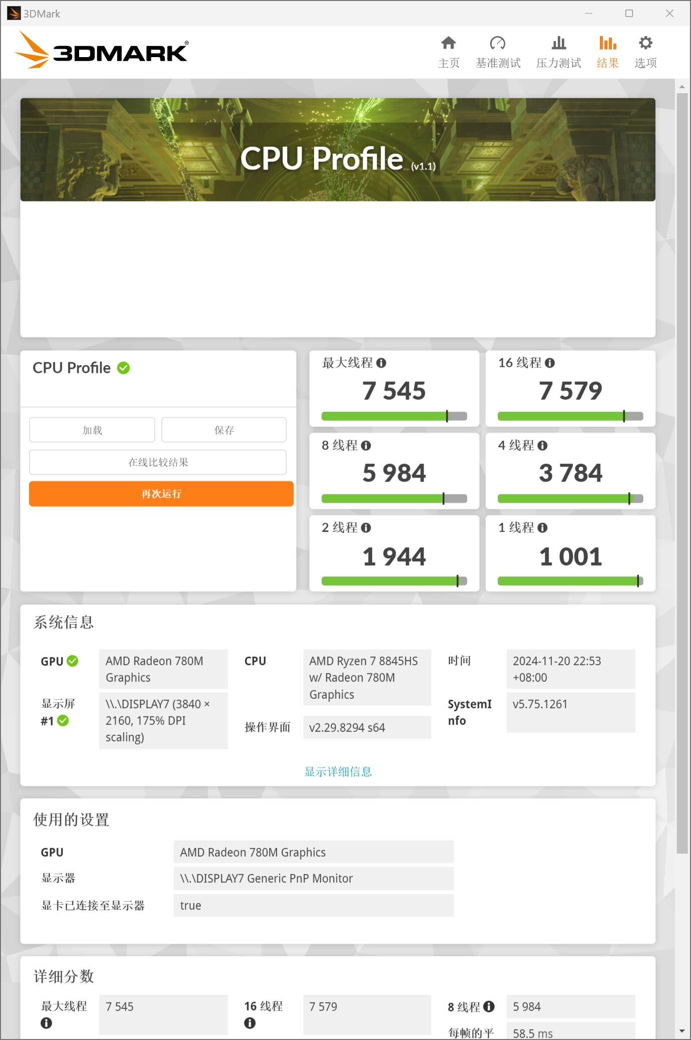Click the 3DMark logo
The height and width of the screenshot is (1040, 691).
pyautogui.click(x=102, y=50)
